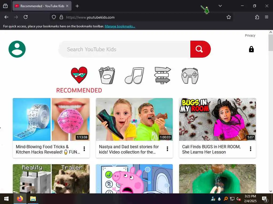Screen dimensions: 273x204
Task: Open the parental lock icon
Action: coord(251,49)
